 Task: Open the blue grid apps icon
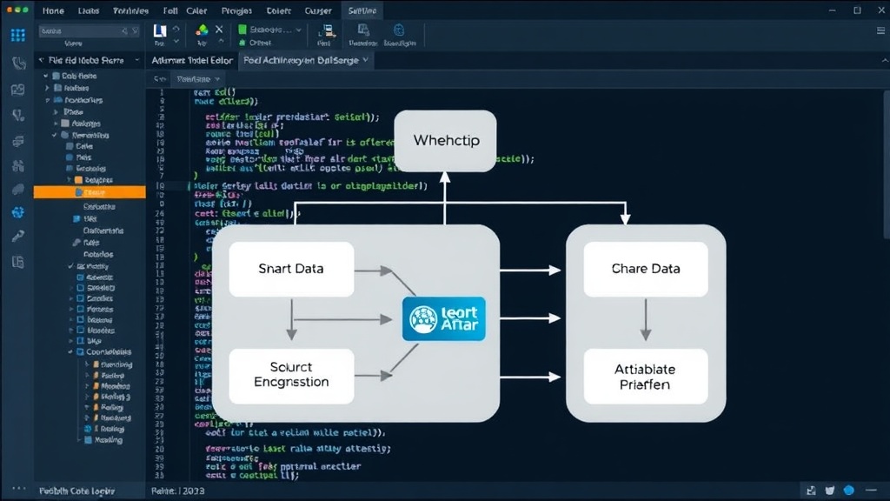pyautogui.click(x=18, y=35)
